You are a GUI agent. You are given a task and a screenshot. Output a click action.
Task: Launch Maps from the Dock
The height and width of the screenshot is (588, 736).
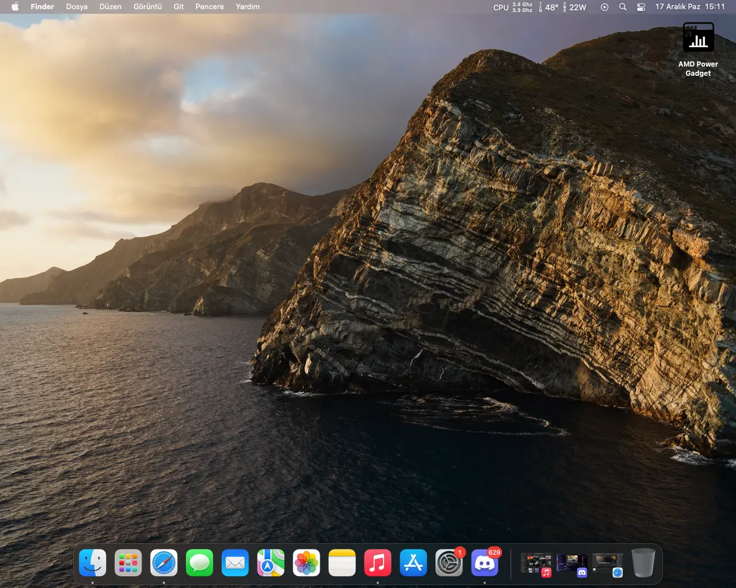point(271,563)
